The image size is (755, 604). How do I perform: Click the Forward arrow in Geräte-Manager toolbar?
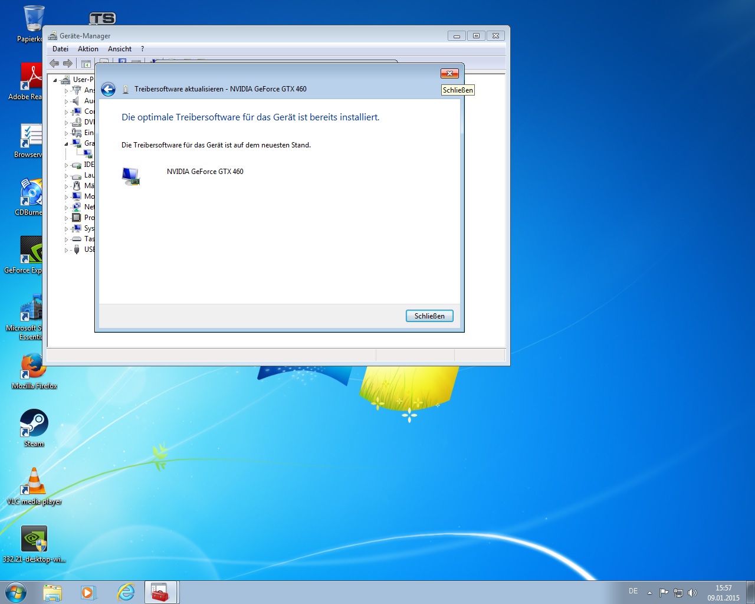point(68,63)
